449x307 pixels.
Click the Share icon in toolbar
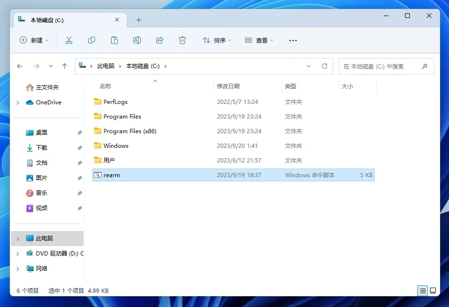tap(160, 40)
